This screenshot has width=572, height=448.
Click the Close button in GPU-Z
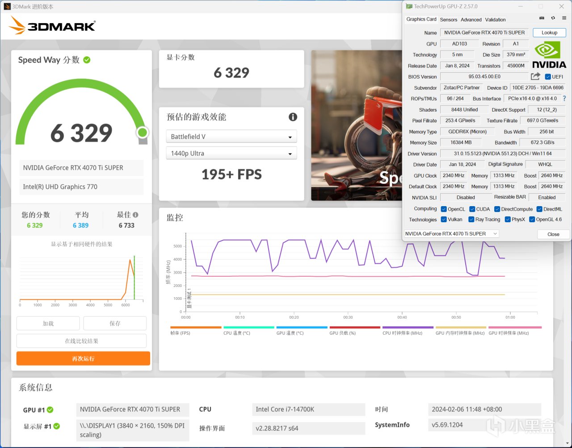553,234
